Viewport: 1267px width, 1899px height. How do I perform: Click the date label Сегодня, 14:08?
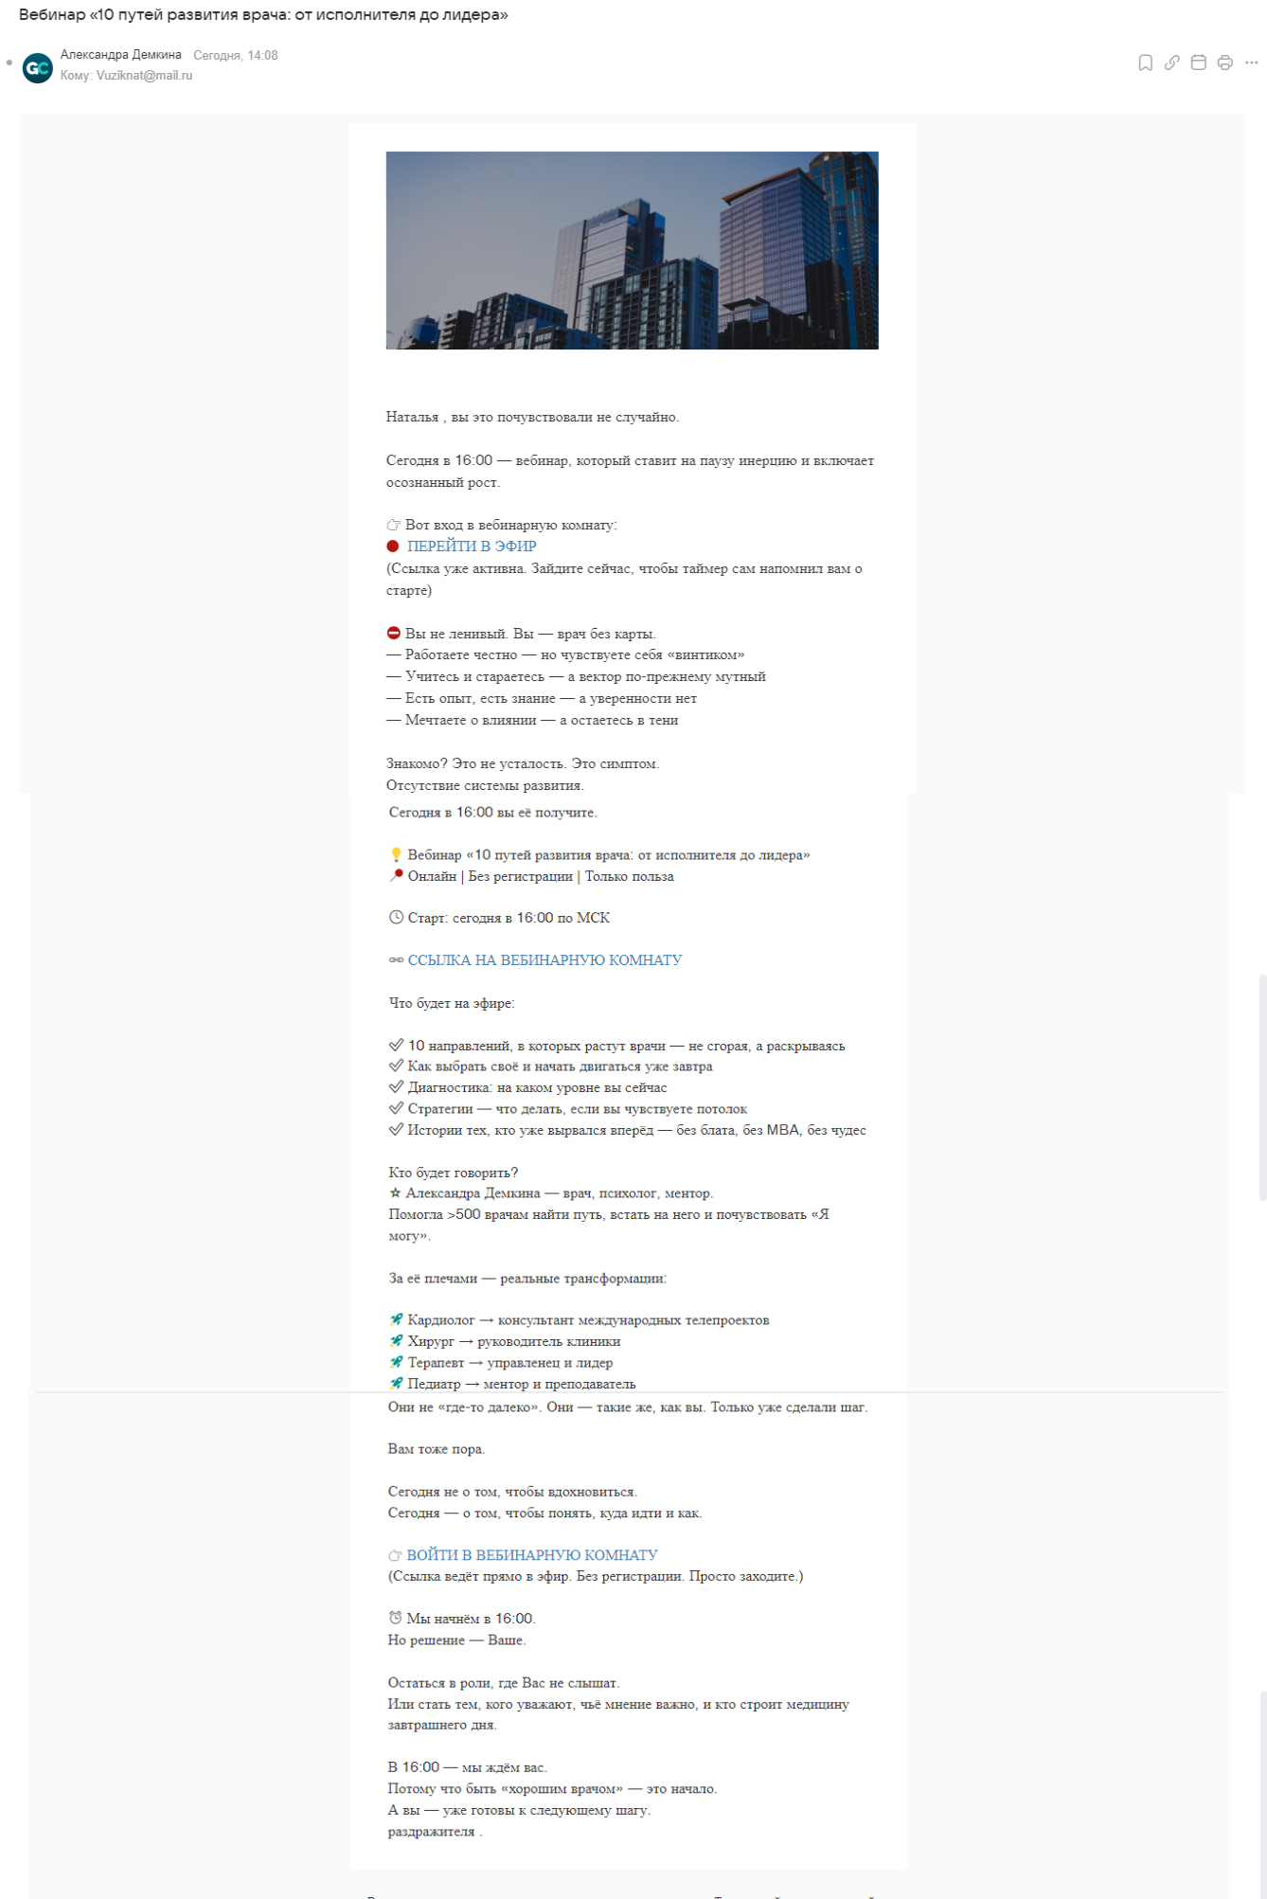[x=236, y=56]
